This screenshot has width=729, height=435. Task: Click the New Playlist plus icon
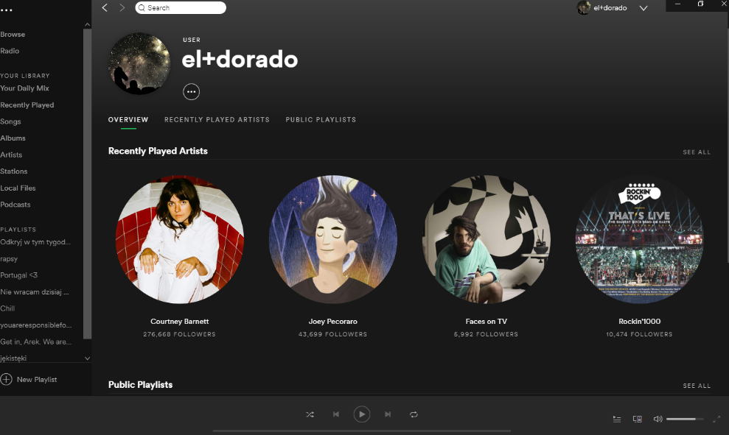coord(7,379)
